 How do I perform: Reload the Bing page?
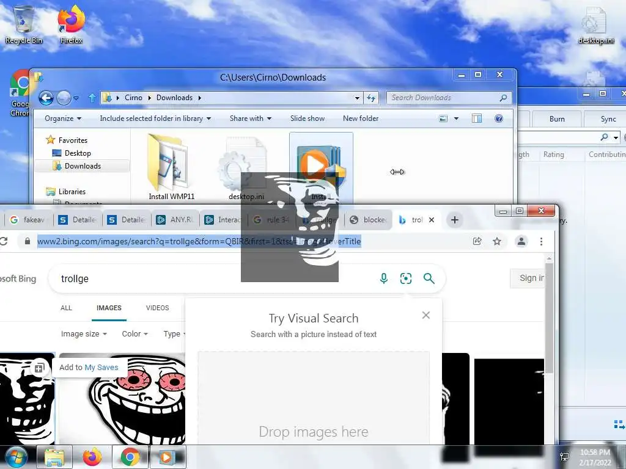coord(3,241)
